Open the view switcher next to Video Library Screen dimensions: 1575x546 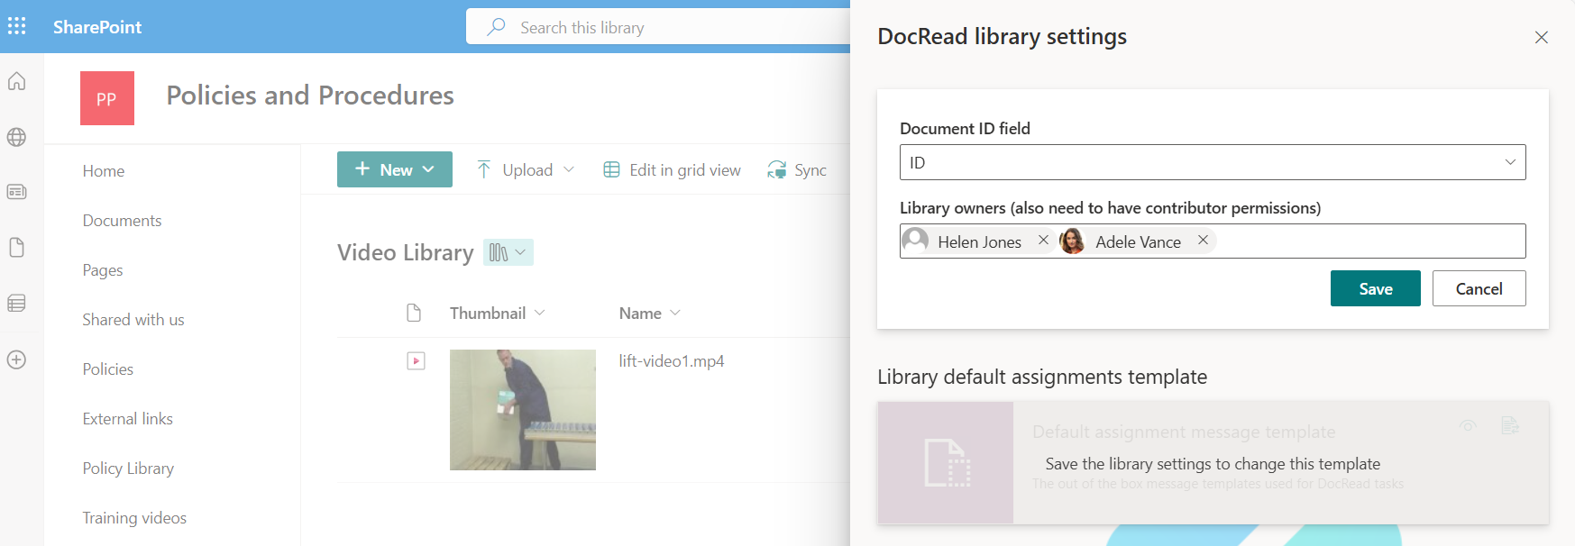point(508,252)
